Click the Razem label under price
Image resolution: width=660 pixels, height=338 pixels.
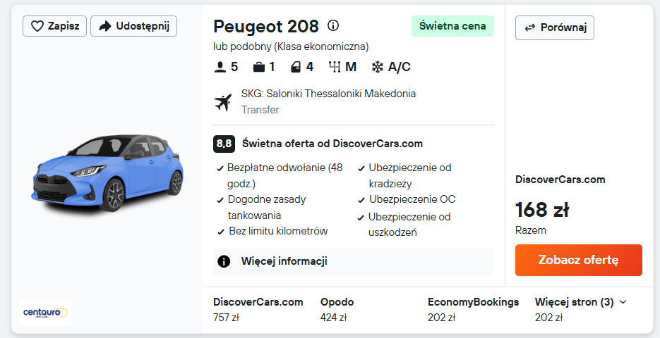pyautogui.click(x=530, y=230)
